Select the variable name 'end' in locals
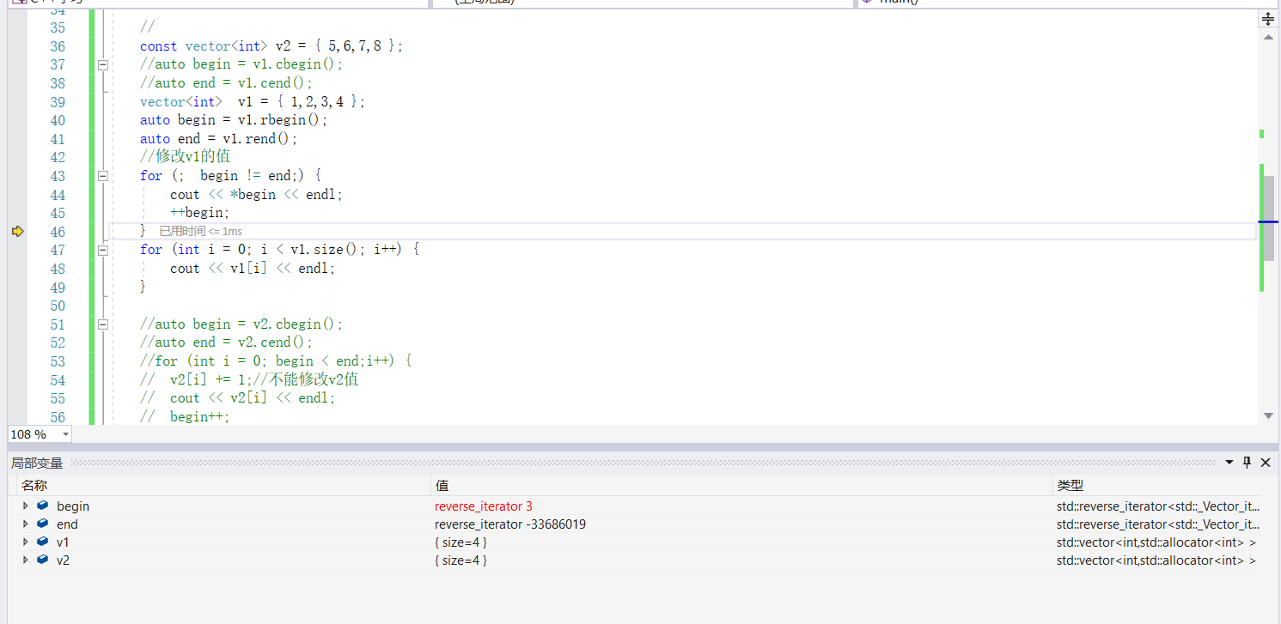 (67, 524)
